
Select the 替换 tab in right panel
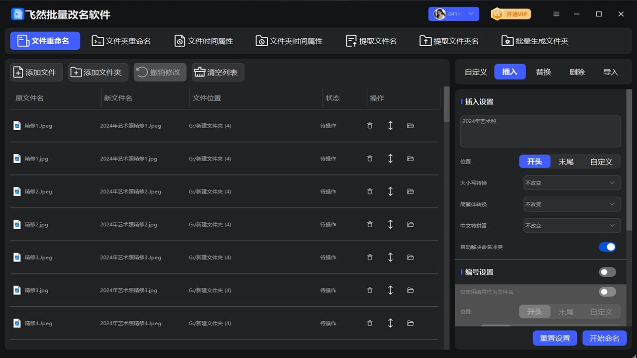[x=543, y=72]
